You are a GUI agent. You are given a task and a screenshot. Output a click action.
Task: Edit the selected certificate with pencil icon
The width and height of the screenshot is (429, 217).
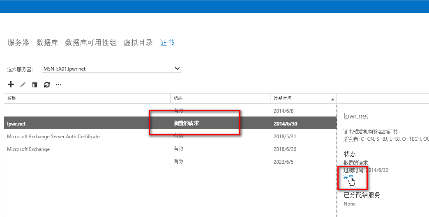23,85
